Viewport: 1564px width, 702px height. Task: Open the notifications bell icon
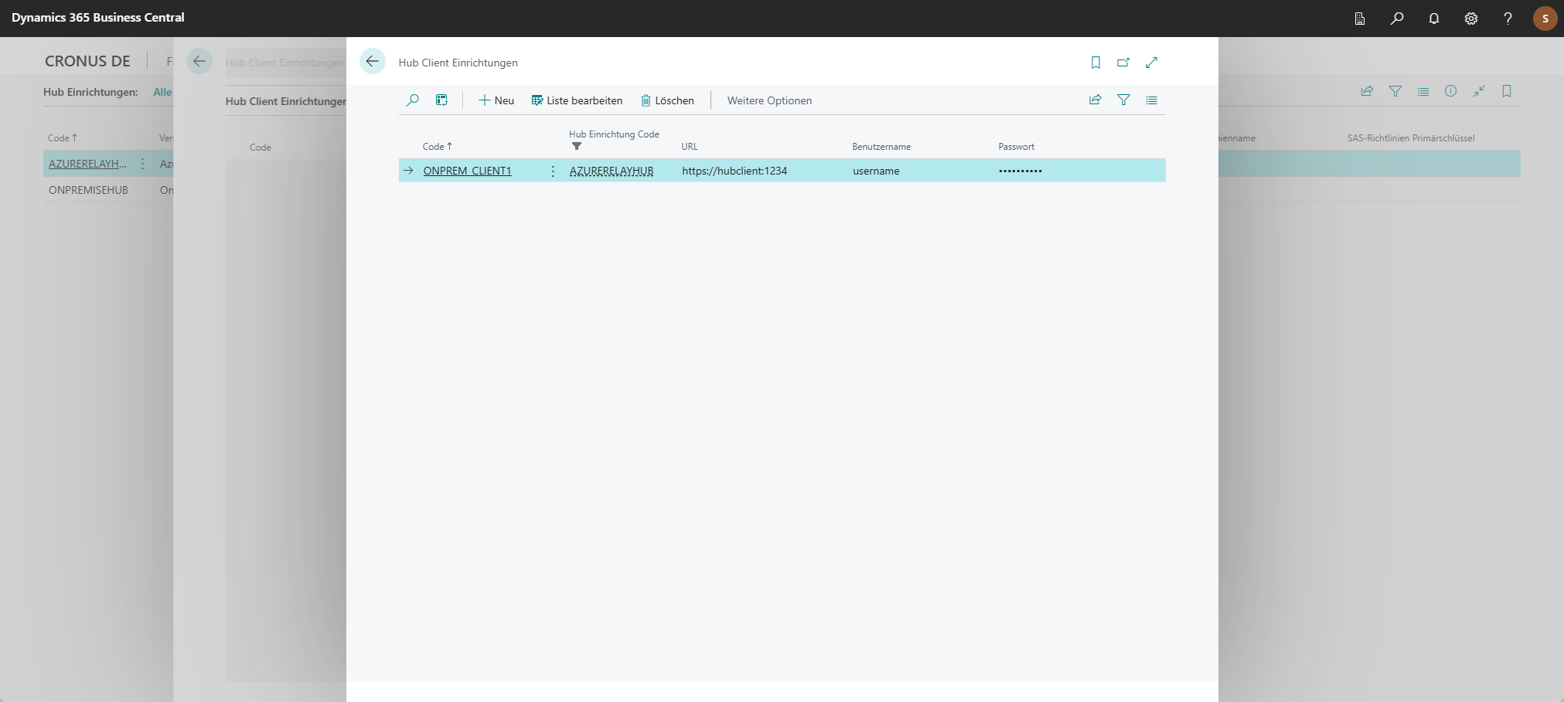(1434, 19)
